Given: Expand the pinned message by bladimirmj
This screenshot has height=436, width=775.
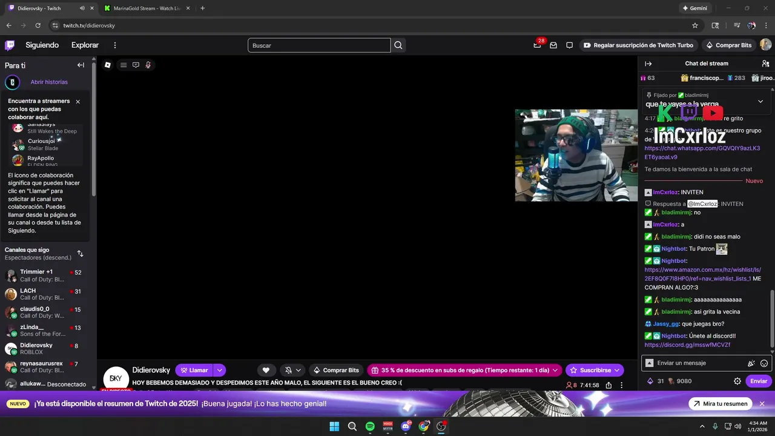Looking at the screenshot, I should click(760, 101).
